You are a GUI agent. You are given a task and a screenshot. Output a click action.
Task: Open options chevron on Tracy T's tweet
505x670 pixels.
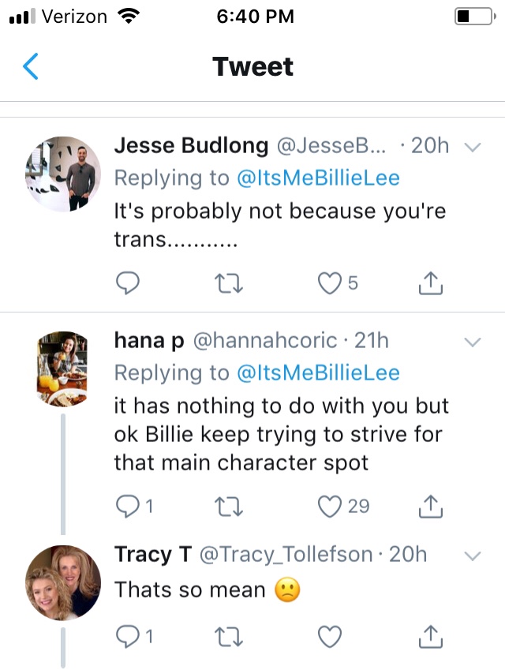(x=473, y=556)
